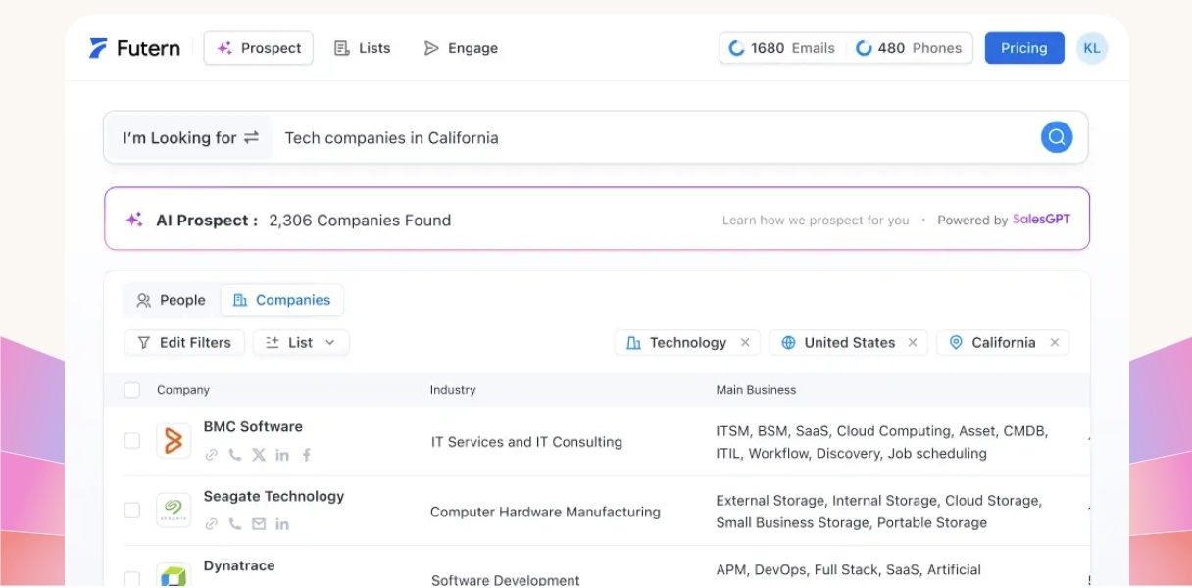Open the Dynatrace company name
Screen dimensions: 1192x588
pos(239,566)
